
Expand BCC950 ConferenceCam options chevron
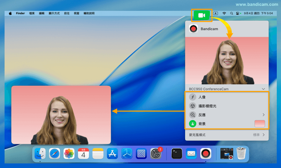click(263, 89)
